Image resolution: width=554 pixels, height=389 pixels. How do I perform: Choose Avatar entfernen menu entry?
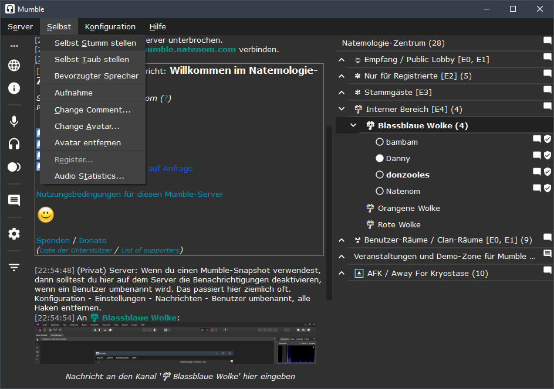coord(93,143)
